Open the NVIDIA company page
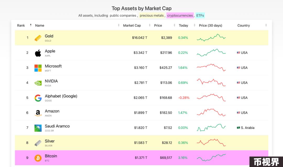Image resolution: width=283 pixels, height=167 pixels. 51,81
